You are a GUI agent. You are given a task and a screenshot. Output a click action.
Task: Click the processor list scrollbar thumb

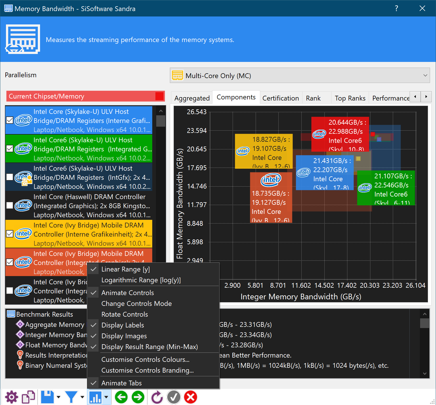[161, 121]
